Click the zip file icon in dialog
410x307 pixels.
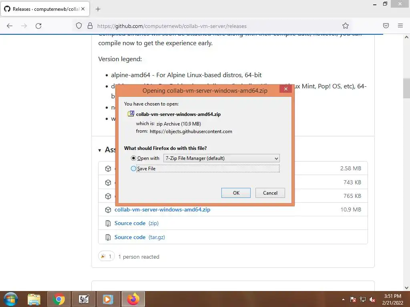tap(131, 114)
